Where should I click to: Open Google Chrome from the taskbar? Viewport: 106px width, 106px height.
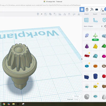[x=4, y=104]
